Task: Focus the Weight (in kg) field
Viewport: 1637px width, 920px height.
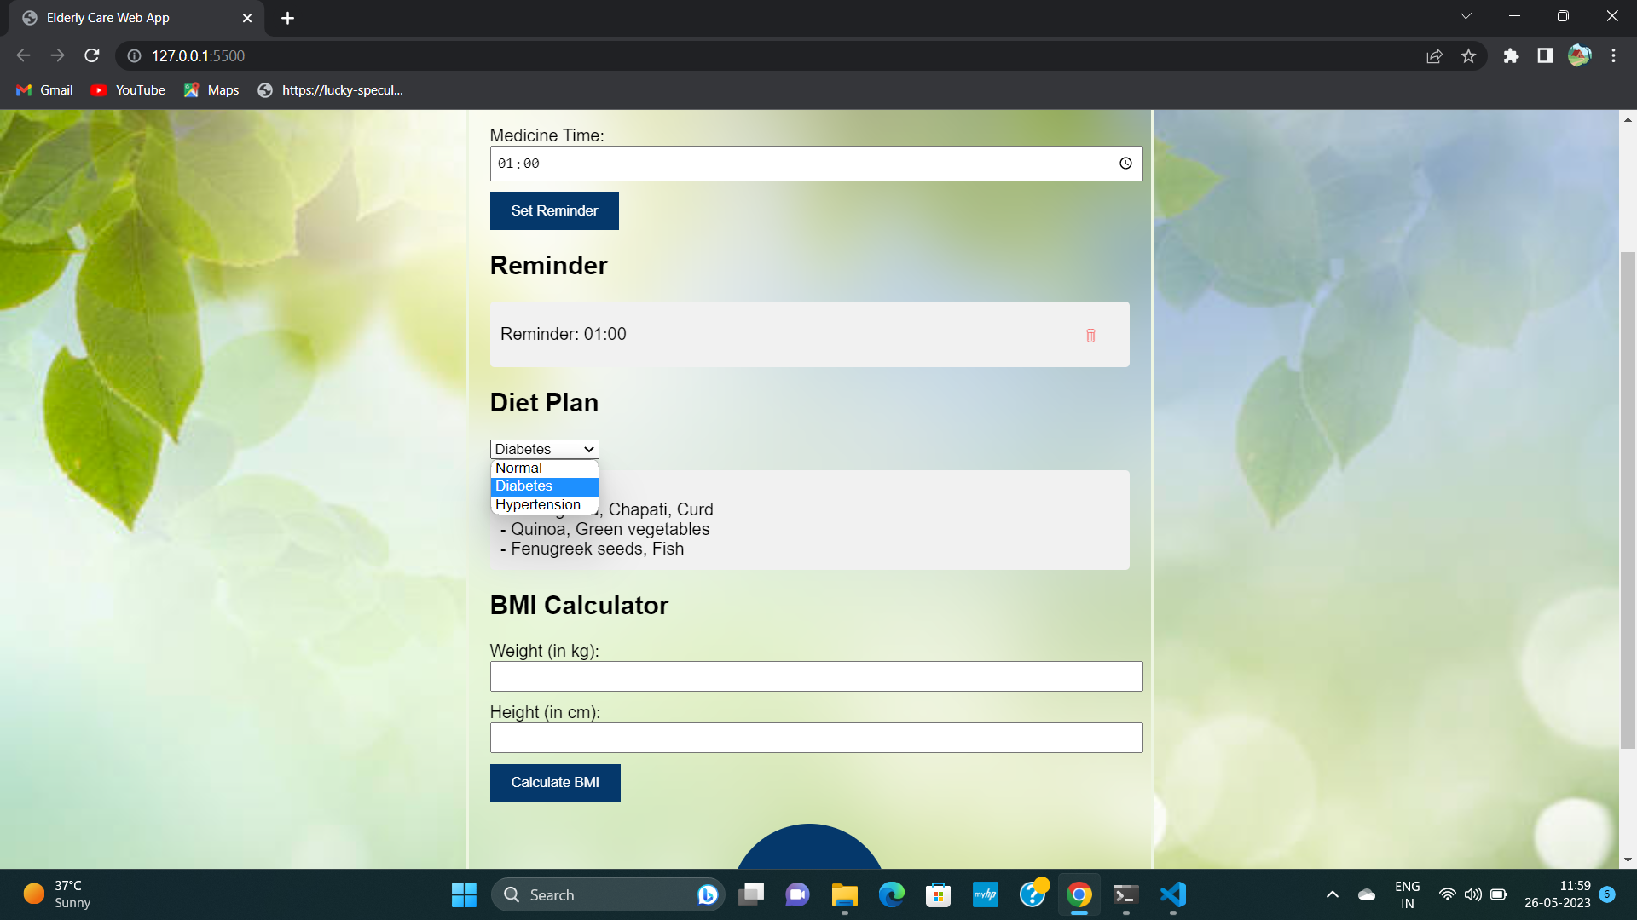Action: 816,676
